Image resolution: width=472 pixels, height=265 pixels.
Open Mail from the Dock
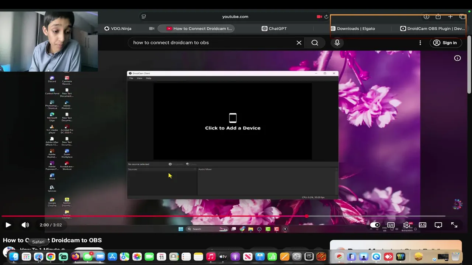coord(100,257)
